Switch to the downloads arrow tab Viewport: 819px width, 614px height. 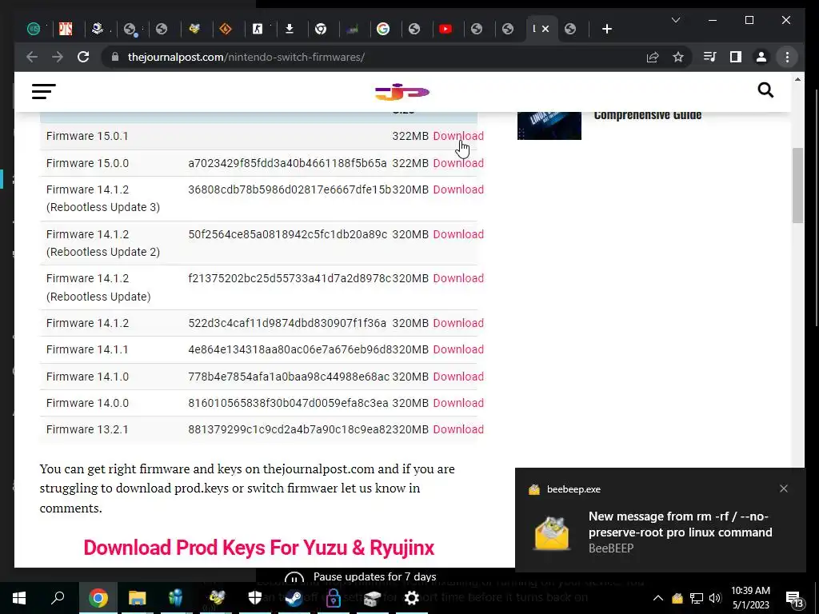(290, 30)
